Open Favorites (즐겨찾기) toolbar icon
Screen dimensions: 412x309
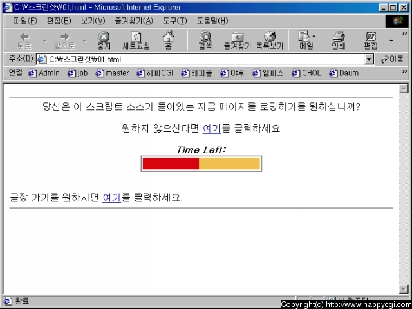pos(238,41)
